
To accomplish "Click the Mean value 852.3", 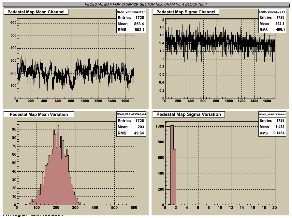I will click(280, 23).
